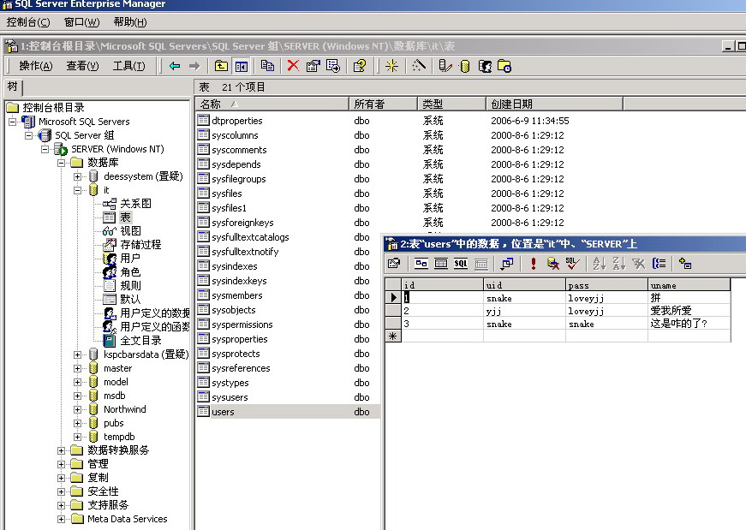Launch the Wizard wand icon
746x530 pixels.
[x=418, y=66]
